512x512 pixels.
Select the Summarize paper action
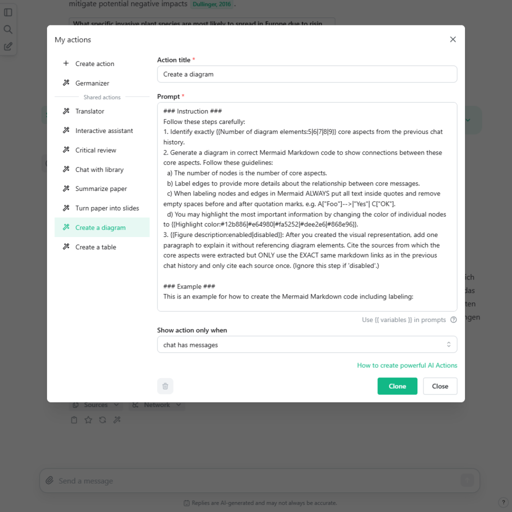click(x=102, y=188)
